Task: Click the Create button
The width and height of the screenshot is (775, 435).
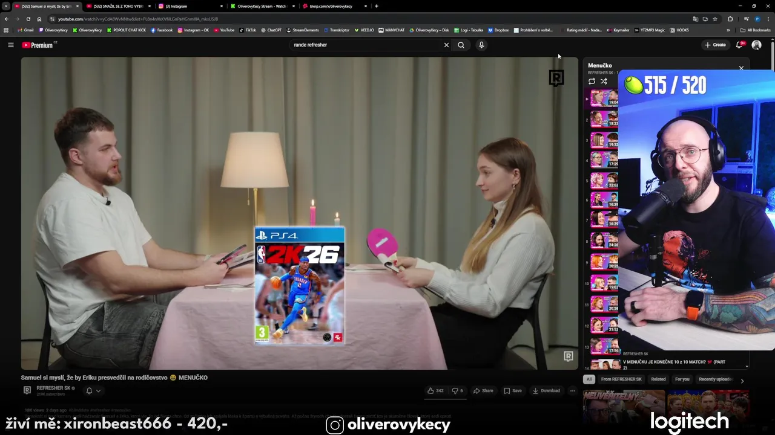Action: 715,45
